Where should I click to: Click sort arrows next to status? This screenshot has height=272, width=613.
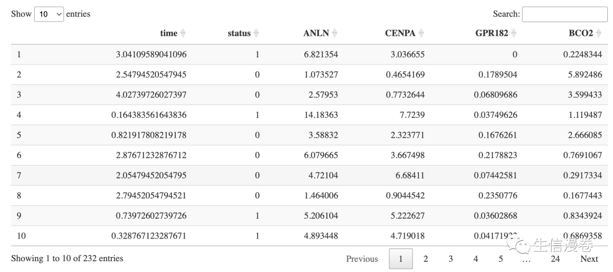(256, 33)
